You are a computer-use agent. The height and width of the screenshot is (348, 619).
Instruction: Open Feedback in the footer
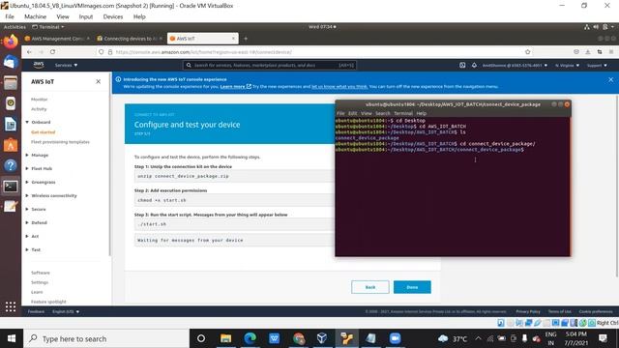36,311
